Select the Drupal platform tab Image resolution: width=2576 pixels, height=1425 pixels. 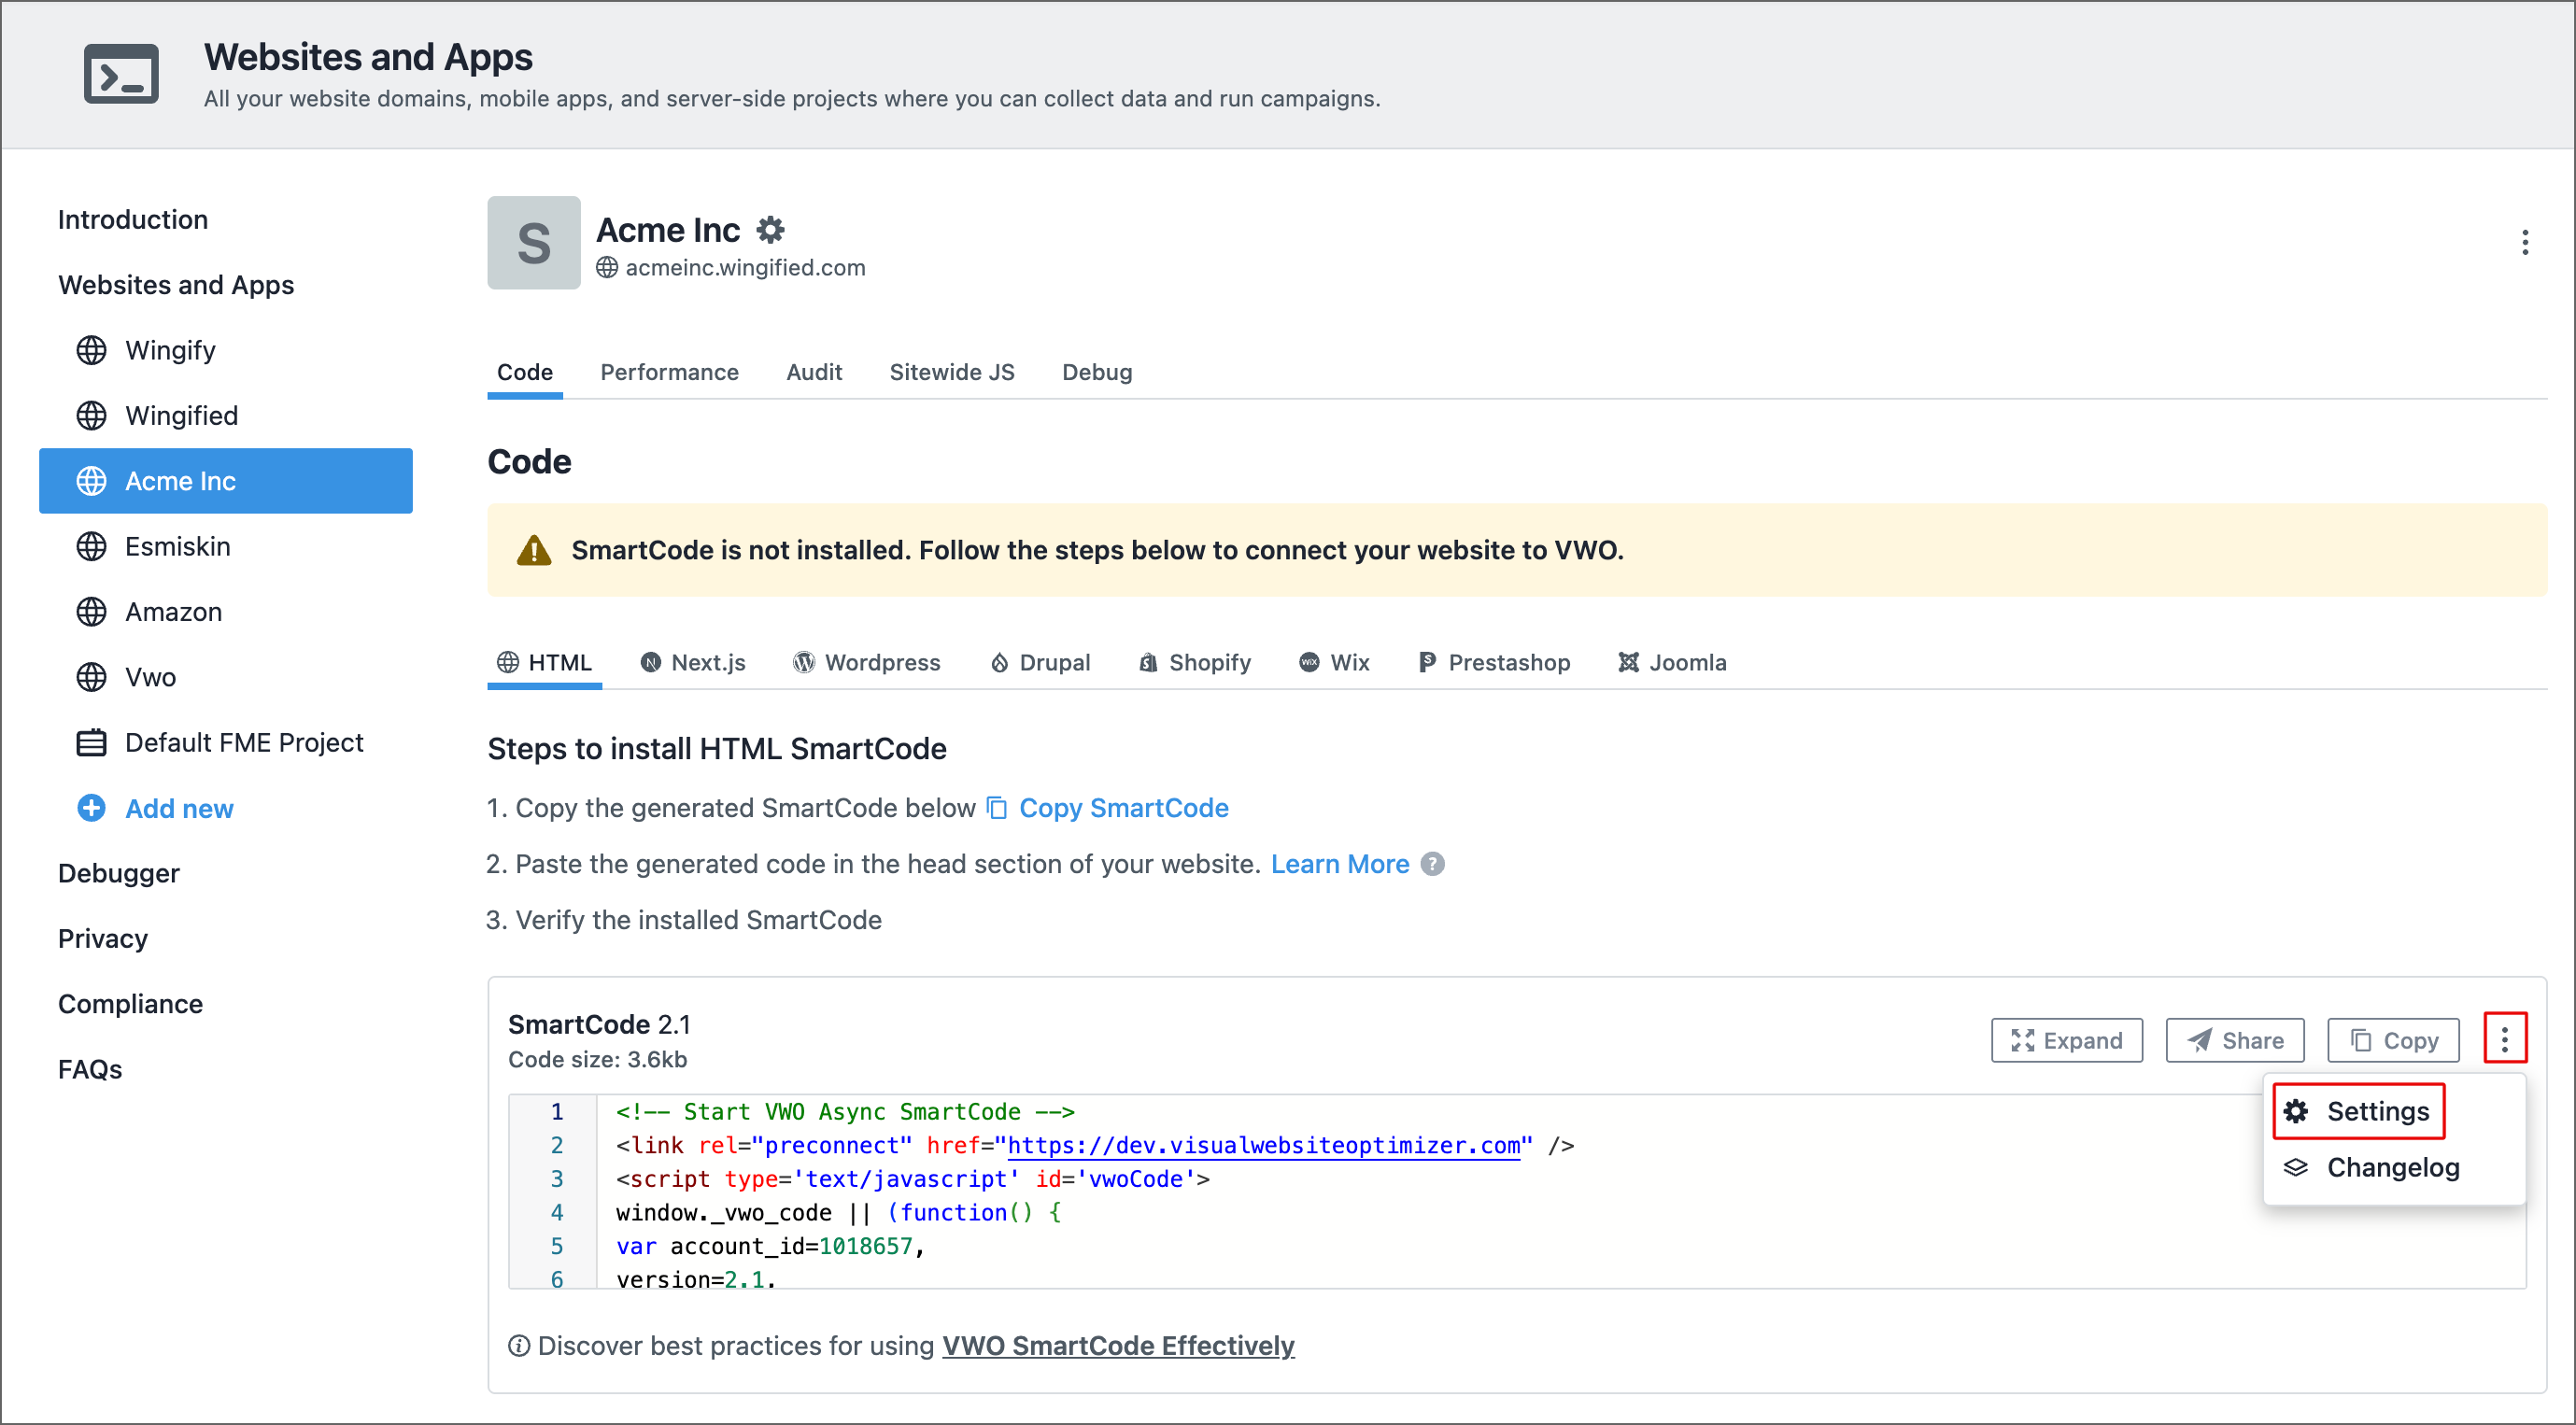(x=1040, y=663)
